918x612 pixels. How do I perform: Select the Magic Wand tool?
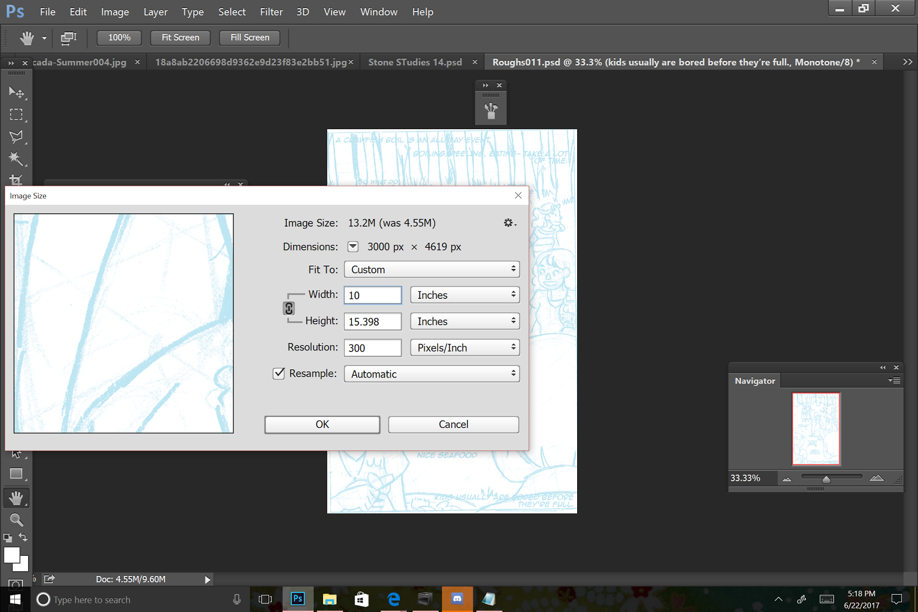click(x=16, y=158)
